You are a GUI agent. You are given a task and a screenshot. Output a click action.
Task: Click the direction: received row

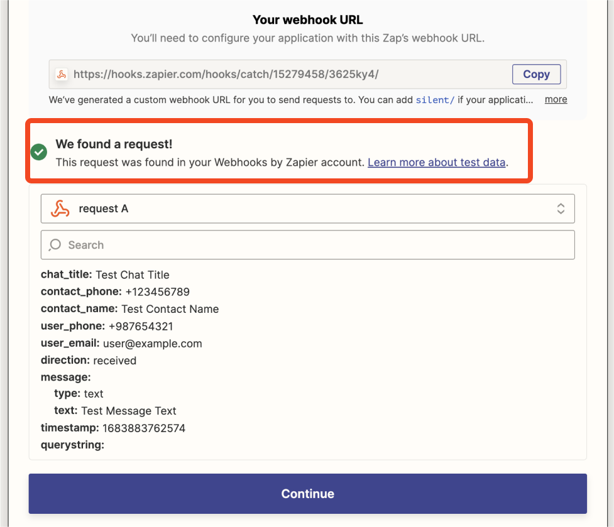[x=89, y=361]
